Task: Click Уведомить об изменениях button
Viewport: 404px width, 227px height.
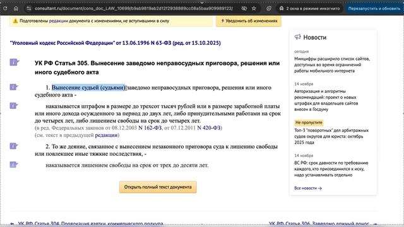Action: click(249, 21)
